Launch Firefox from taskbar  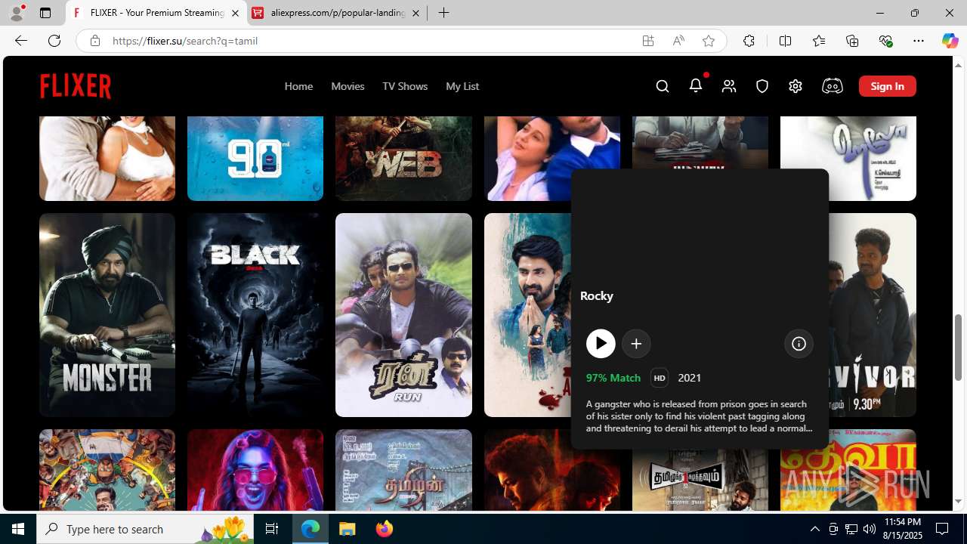[x=385, y=529]
